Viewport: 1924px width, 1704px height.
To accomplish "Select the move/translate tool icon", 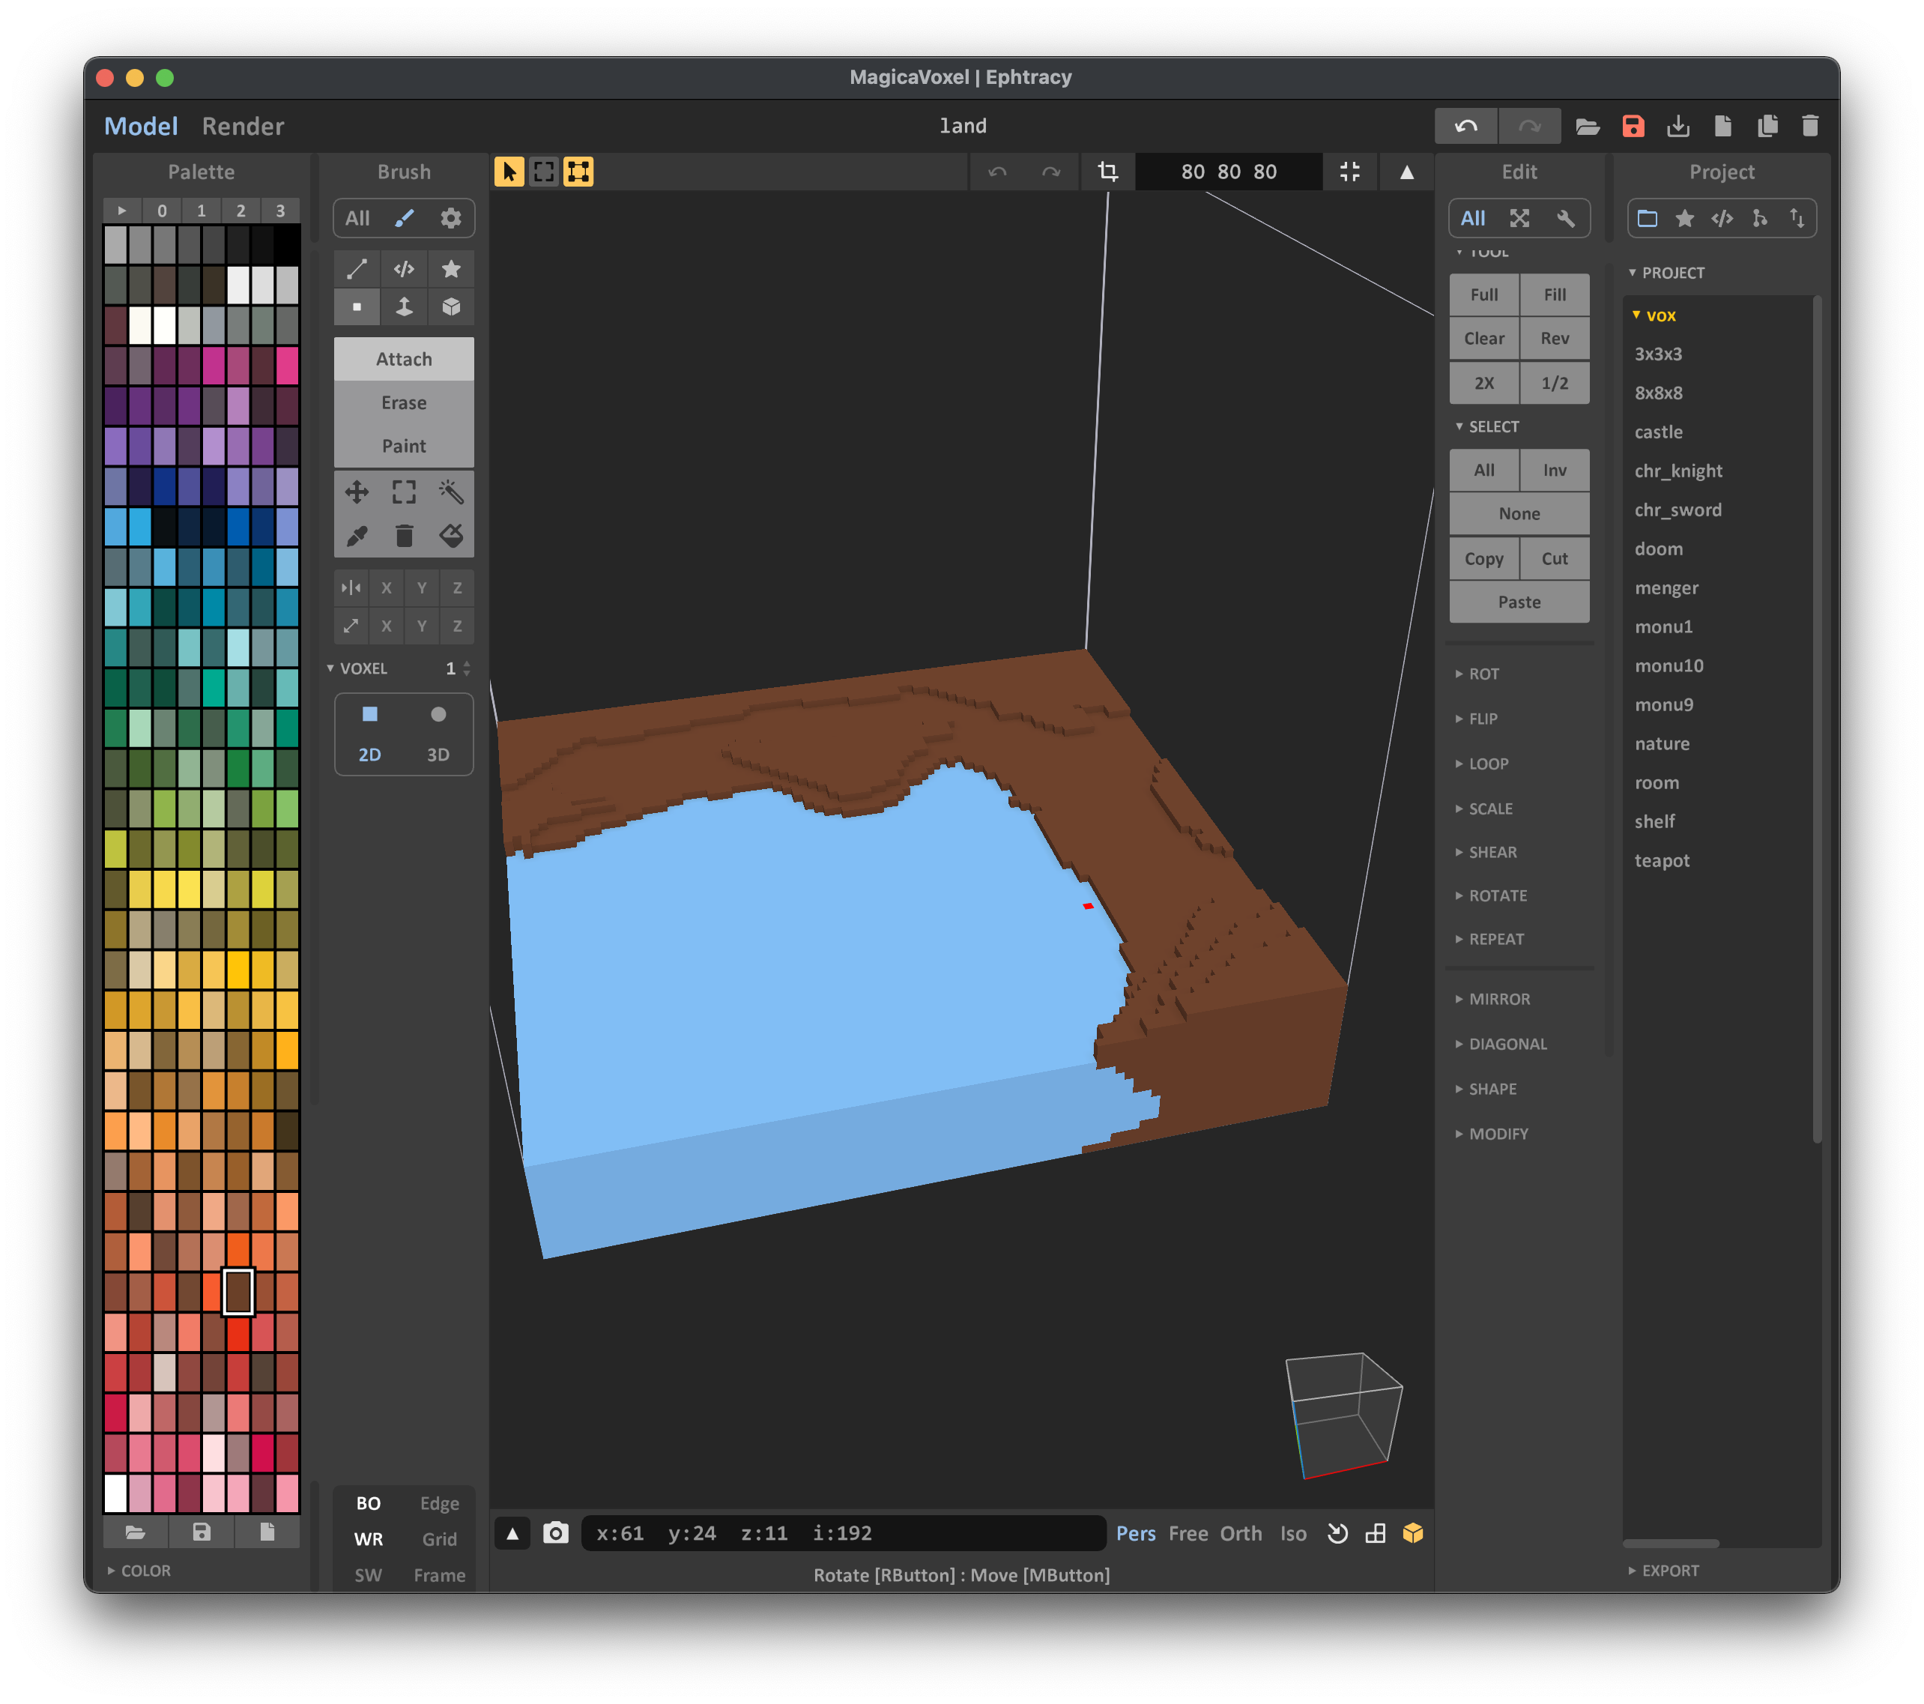I will (357, 492).
